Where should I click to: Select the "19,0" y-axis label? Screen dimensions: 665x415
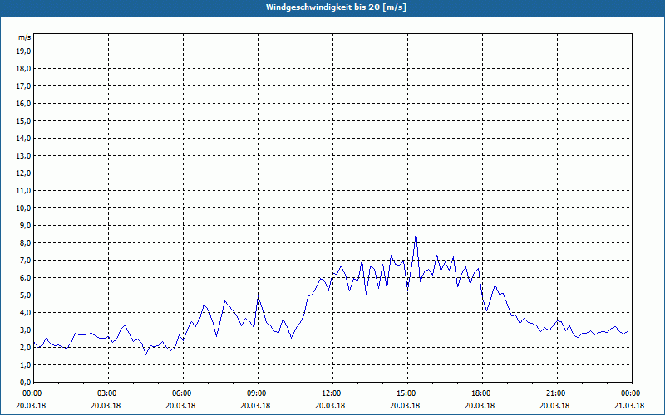click(23, 51)
